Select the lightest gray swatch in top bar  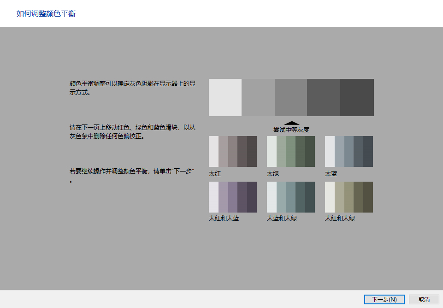[225, 97]
